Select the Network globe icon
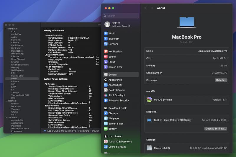The width and height of the screenshot is (236, 157). [x=106, y=44]
